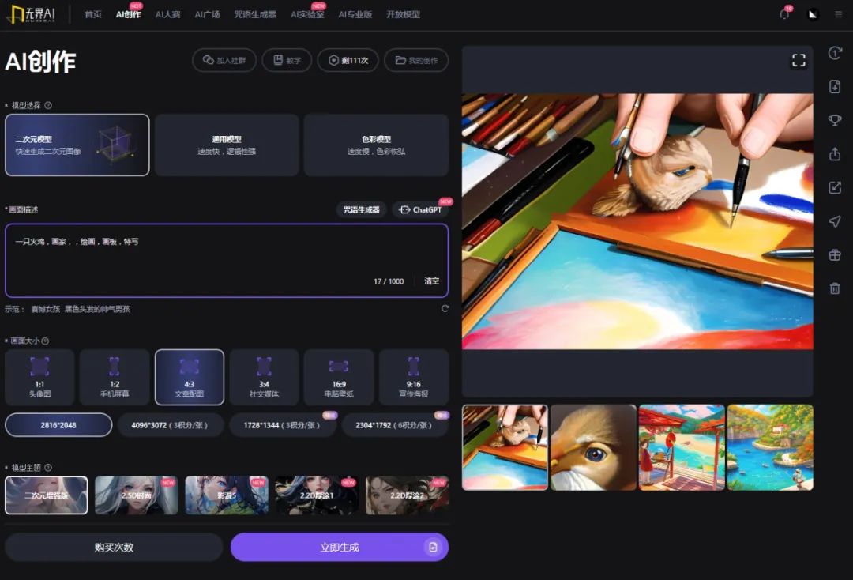
Task: Open the user avatar menu
Action: (x=813, y=14)
